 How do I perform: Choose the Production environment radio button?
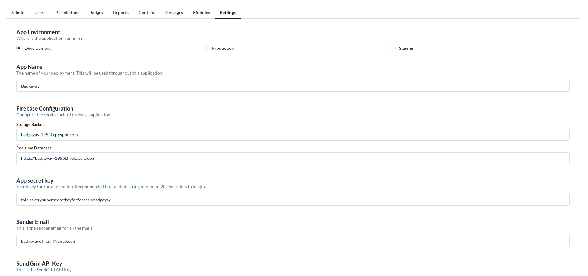point(206,48)
